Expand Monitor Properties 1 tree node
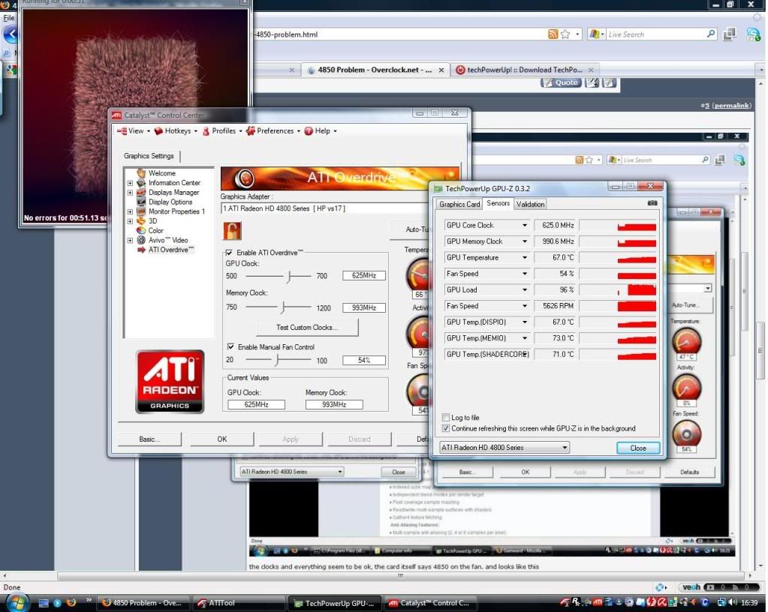This screenshot has height=612, width=768. pos(130,211)
